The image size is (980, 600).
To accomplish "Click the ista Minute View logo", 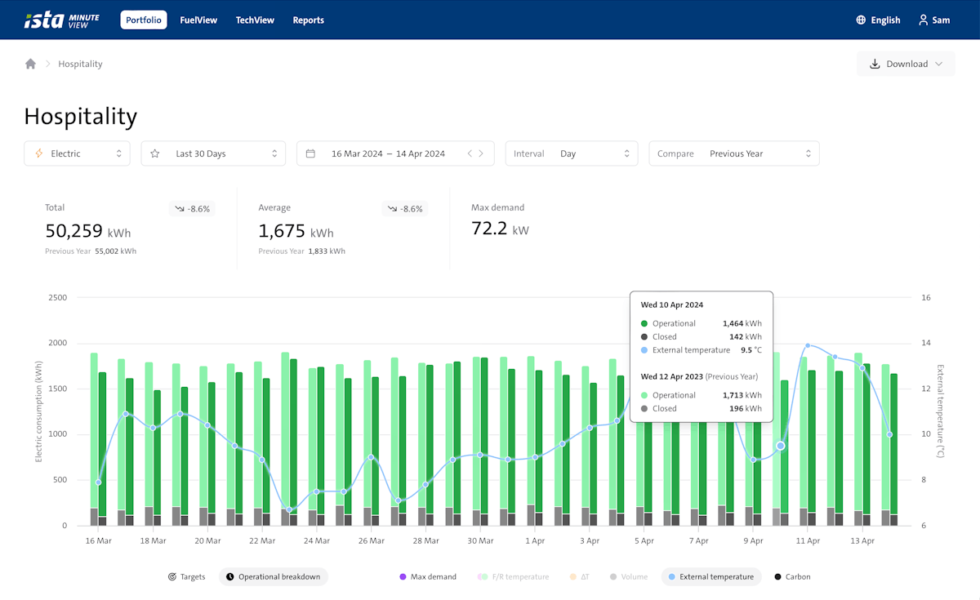I will pyautogui.click(x=61, y=20).
